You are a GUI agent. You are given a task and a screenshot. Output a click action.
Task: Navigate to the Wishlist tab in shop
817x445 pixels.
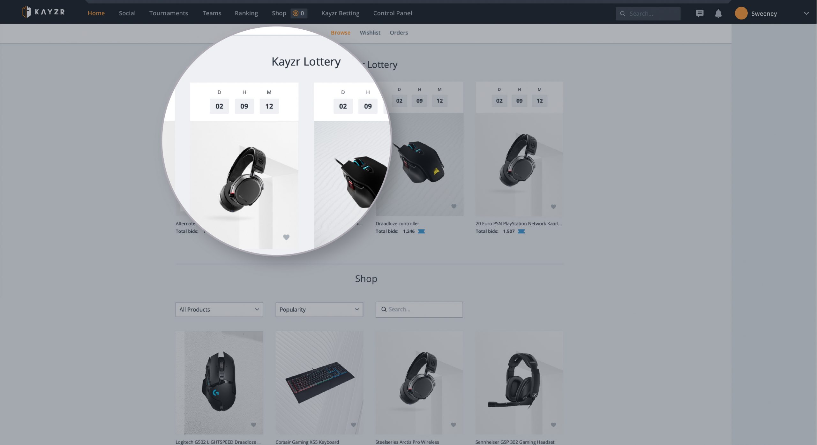[370, 33]
